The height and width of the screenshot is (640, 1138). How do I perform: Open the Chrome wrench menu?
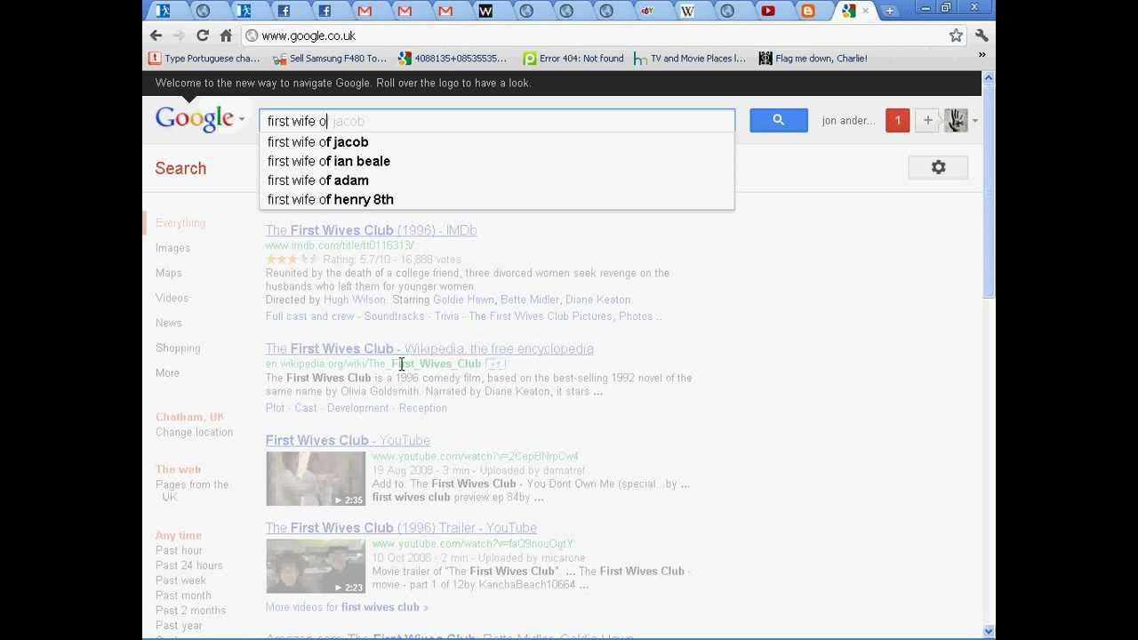982,36
